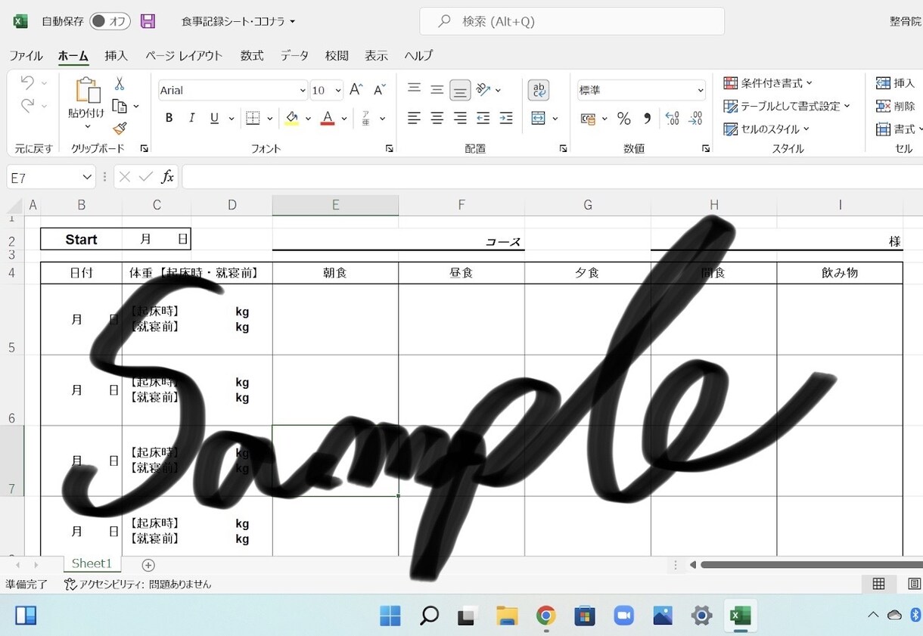
Task: Open the フォント group dialog launcher
Action: [390, 149]
